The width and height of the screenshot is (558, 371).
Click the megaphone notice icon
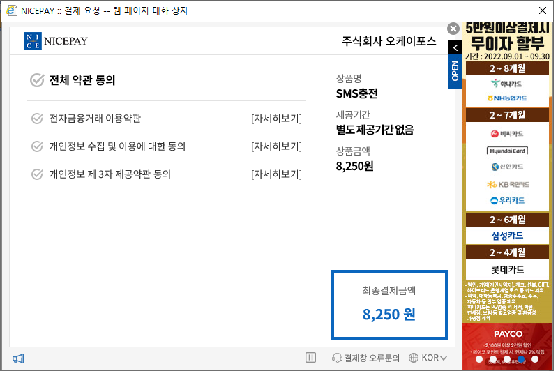[x=18, y=358]
